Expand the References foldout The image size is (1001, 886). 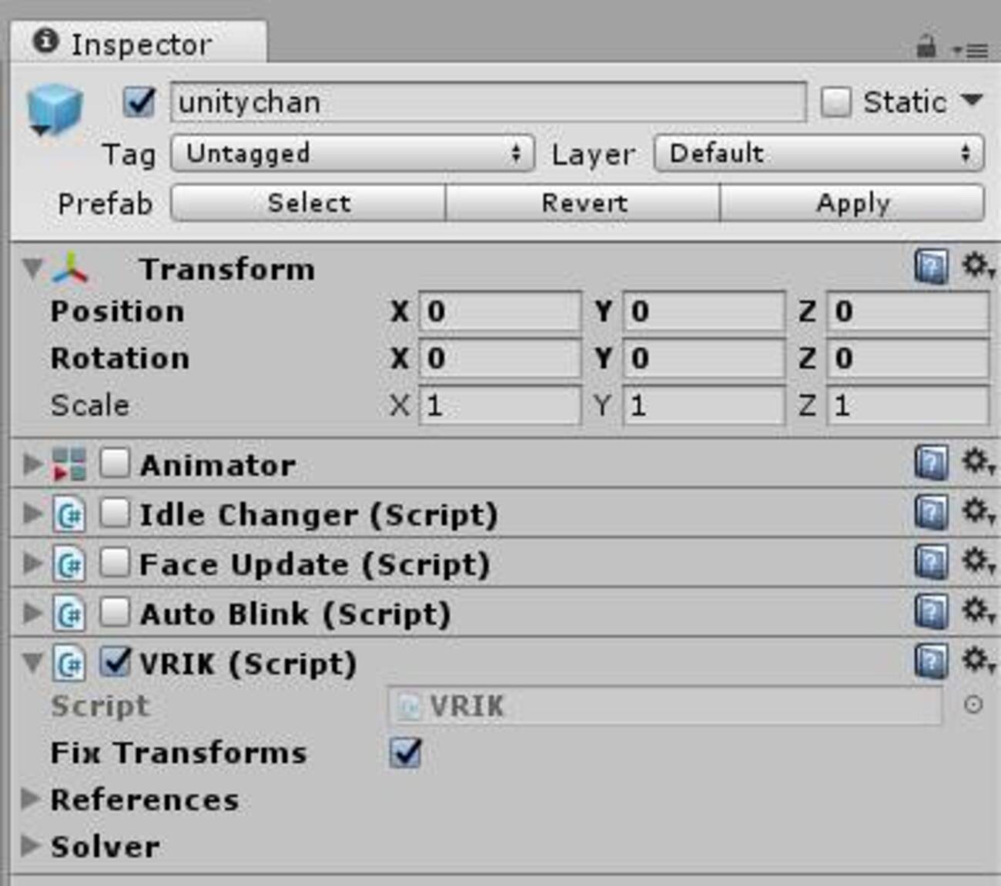click(31, 799)
